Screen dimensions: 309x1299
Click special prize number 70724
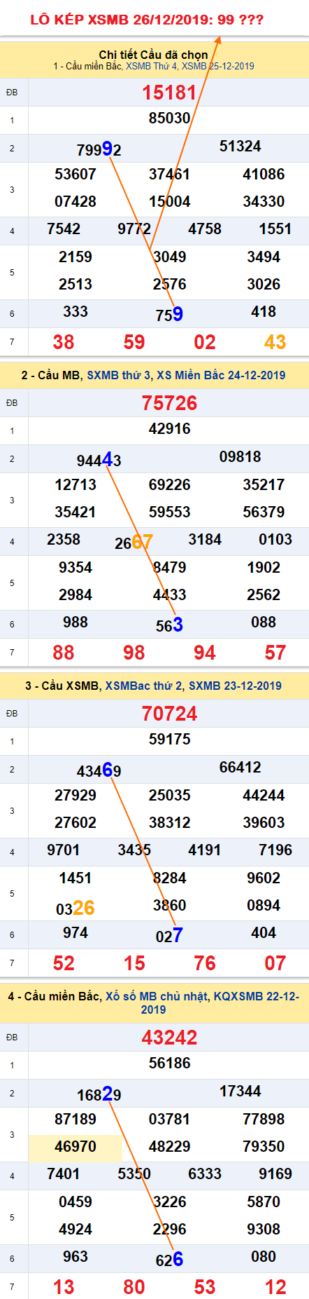point(170,714)
